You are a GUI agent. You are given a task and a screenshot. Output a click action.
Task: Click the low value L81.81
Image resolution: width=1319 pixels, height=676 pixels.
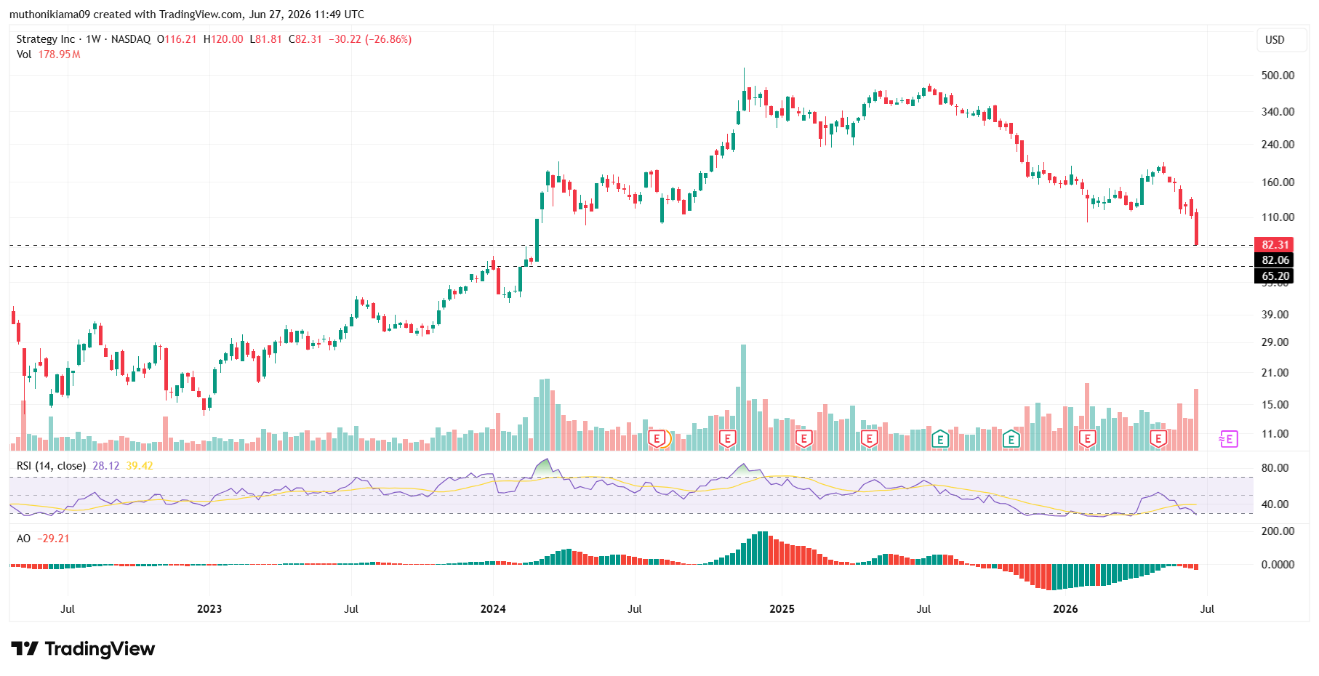[265, 39]
